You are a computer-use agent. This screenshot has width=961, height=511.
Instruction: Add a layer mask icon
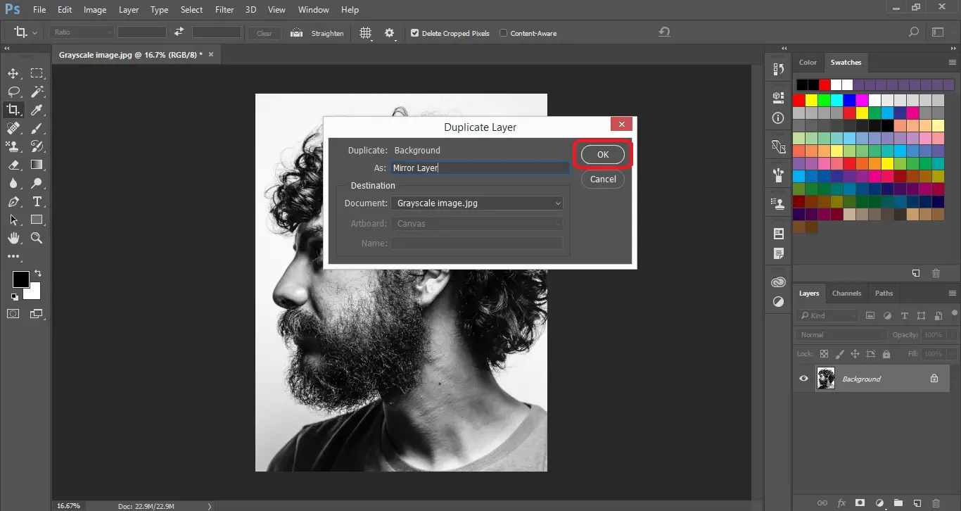pyautogui.click(x=860, y=503)
